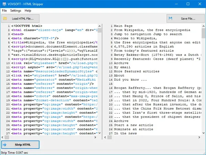Click the Strip HTML button
This screenshot has width=206, height=155.
point(20,145)
